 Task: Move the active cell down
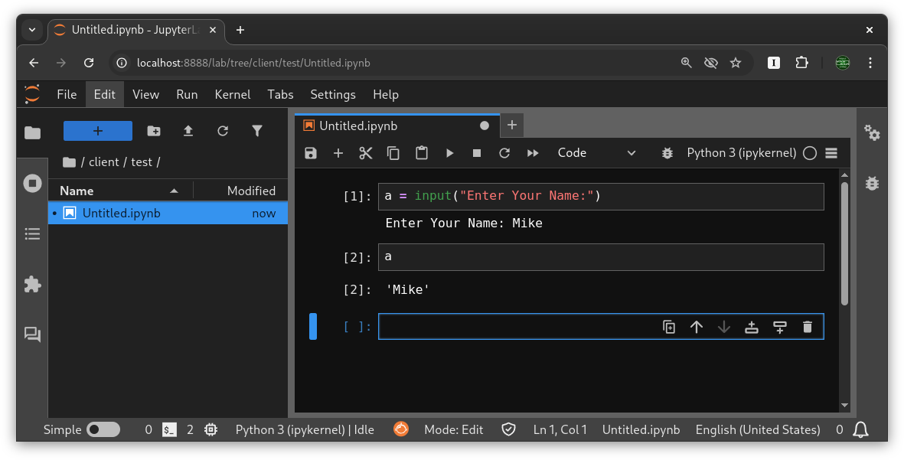[724, 327]
